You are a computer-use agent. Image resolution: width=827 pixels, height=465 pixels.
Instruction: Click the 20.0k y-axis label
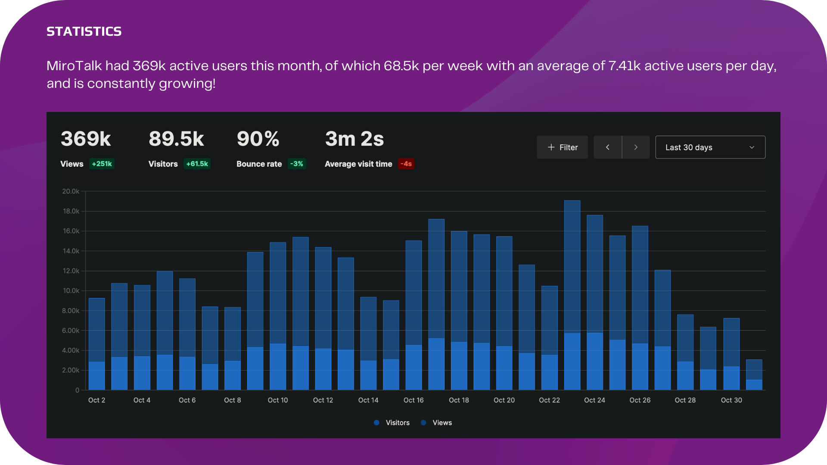(71, 191)
